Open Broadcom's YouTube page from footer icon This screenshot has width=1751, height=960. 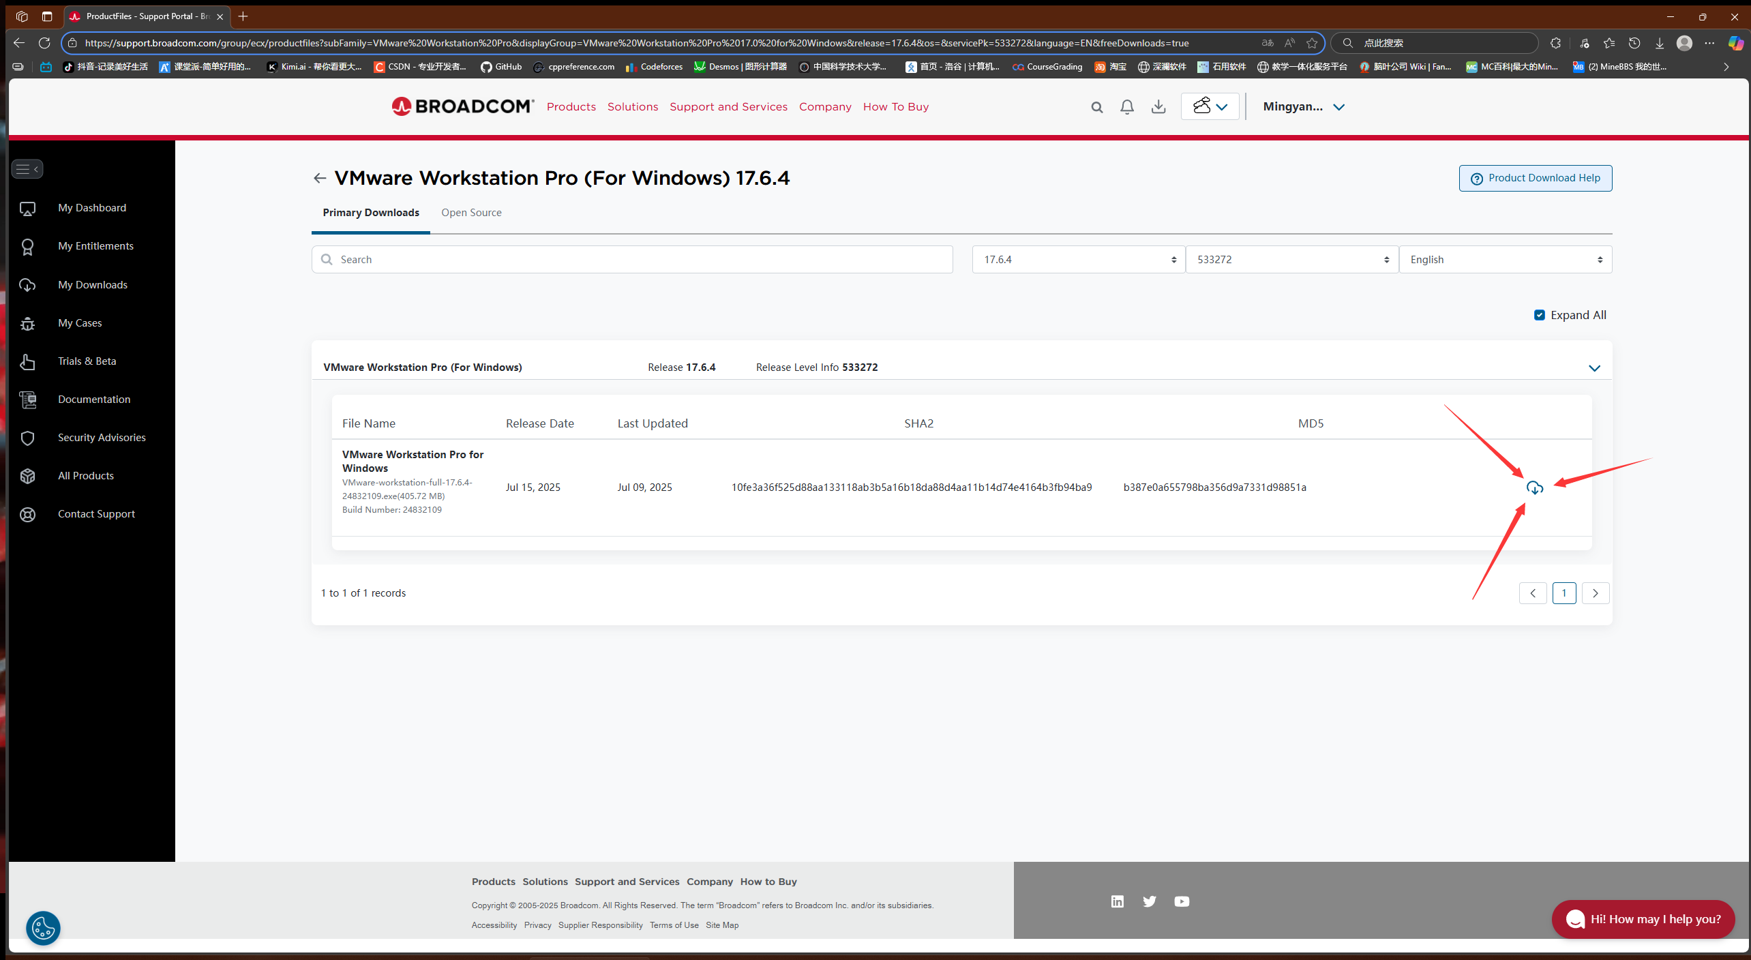tap(1182, 901)
